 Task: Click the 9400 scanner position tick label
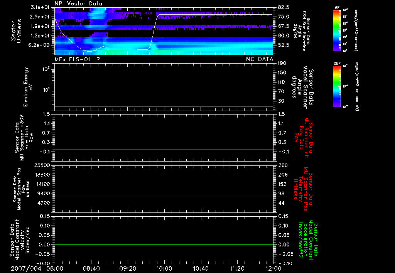pyautogui.click(x=44, y=194)
